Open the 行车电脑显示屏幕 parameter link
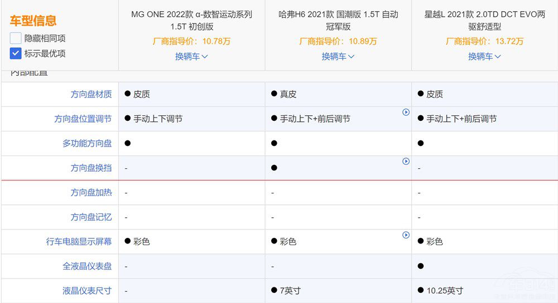This screenshot has height=303, width=558. click(79, 242)
